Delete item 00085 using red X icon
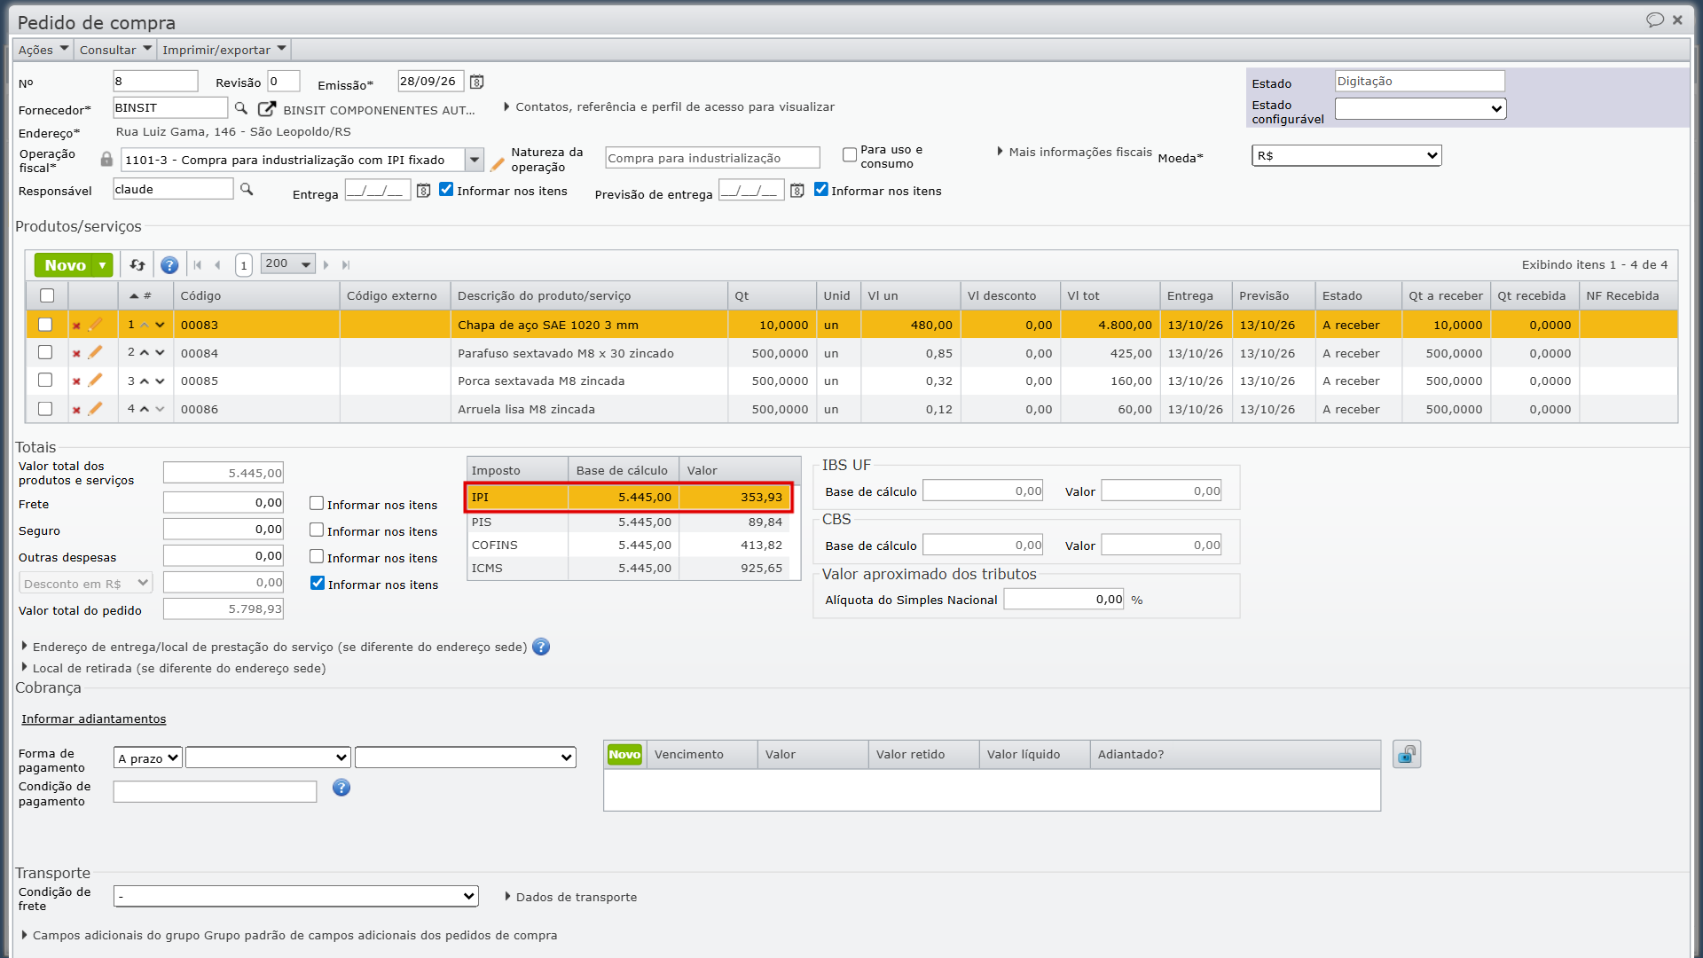This screenshot has height=958, width=1703. point(76,381)
